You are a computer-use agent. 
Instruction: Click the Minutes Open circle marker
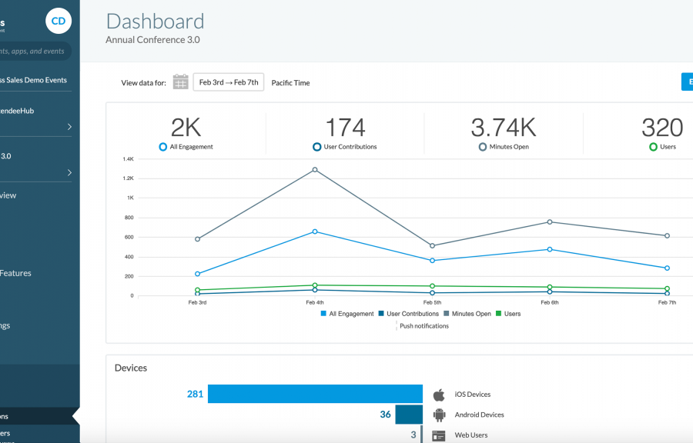483,147
